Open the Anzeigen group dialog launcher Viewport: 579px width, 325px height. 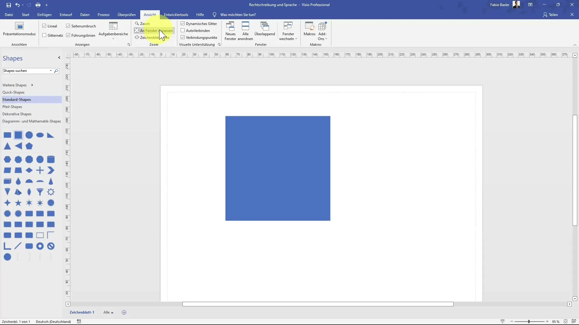(x=129, y=45)
